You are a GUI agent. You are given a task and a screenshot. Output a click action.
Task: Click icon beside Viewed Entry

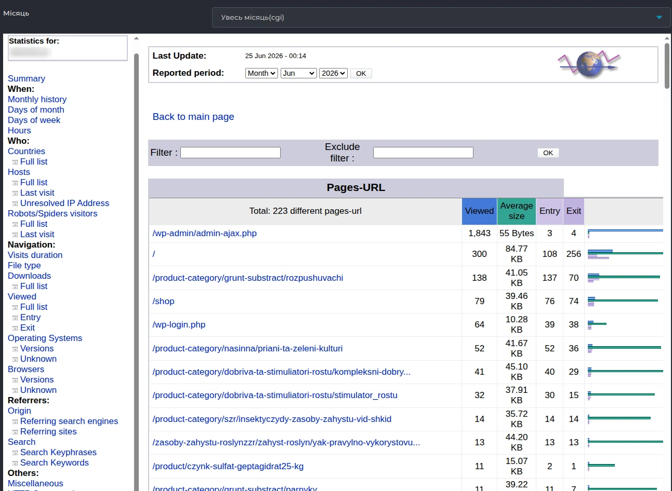15,318
